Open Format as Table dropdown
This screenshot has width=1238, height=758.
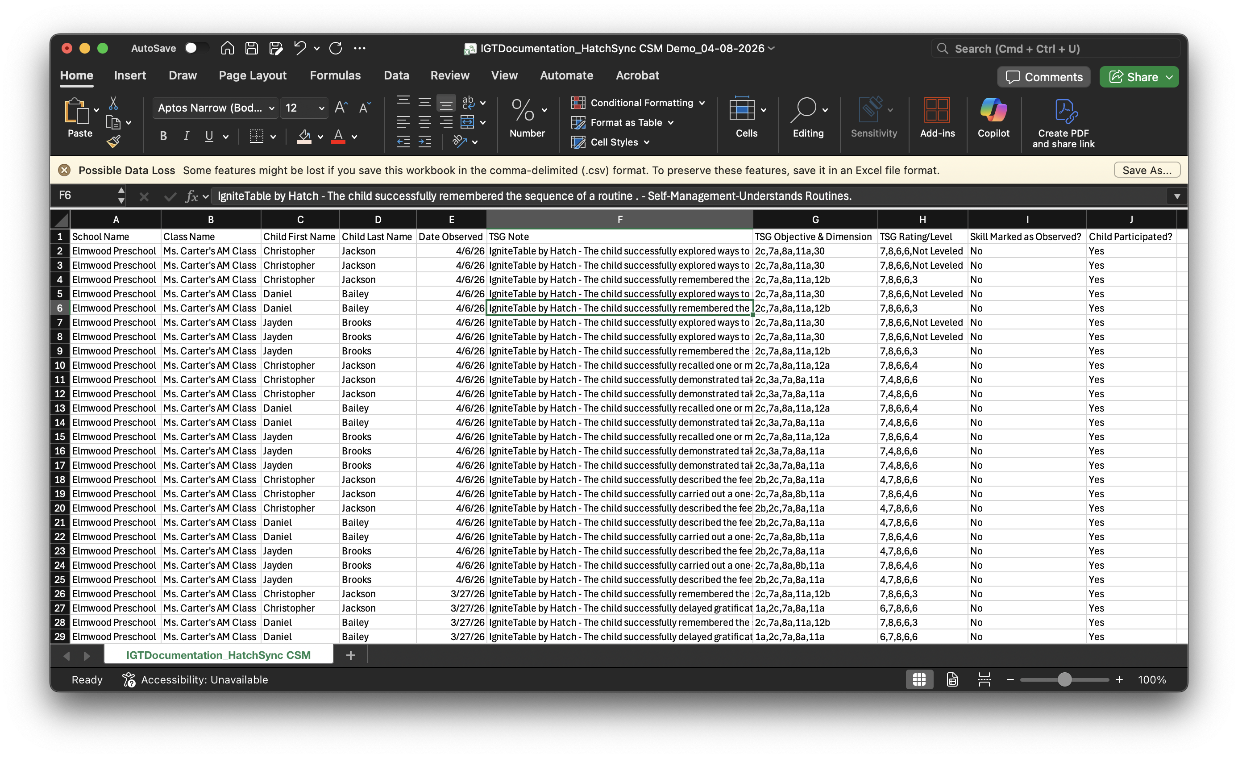pos(622,123)
